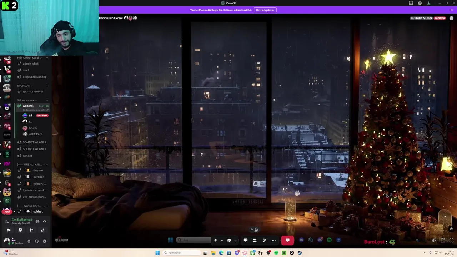The width and height of the screenshot is (457, 257).
Task: Click the zoom magnifier icon on the stream
Action: tap(451, 229)
